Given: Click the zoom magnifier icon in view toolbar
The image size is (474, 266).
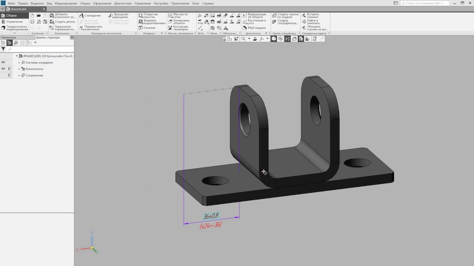Looking at the screenshot, I should click(x=243, y=39).
